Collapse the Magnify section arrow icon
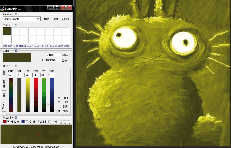 tap(16, 118)
